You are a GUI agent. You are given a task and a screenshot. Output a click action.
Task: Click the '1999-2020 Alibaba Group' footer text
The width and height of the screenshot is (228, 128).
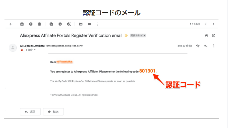(74, 95)
